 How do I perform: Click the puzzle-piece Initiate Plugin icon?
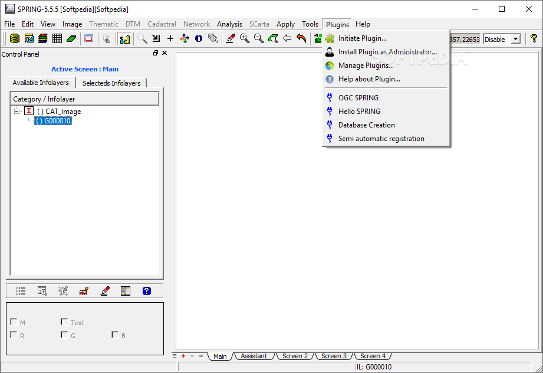point(330,38)
